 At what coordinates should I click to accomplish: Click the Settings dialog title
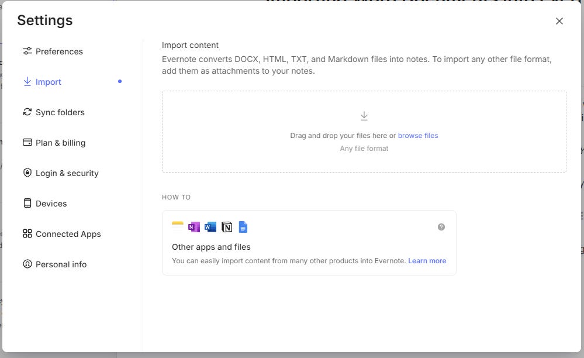44,20
